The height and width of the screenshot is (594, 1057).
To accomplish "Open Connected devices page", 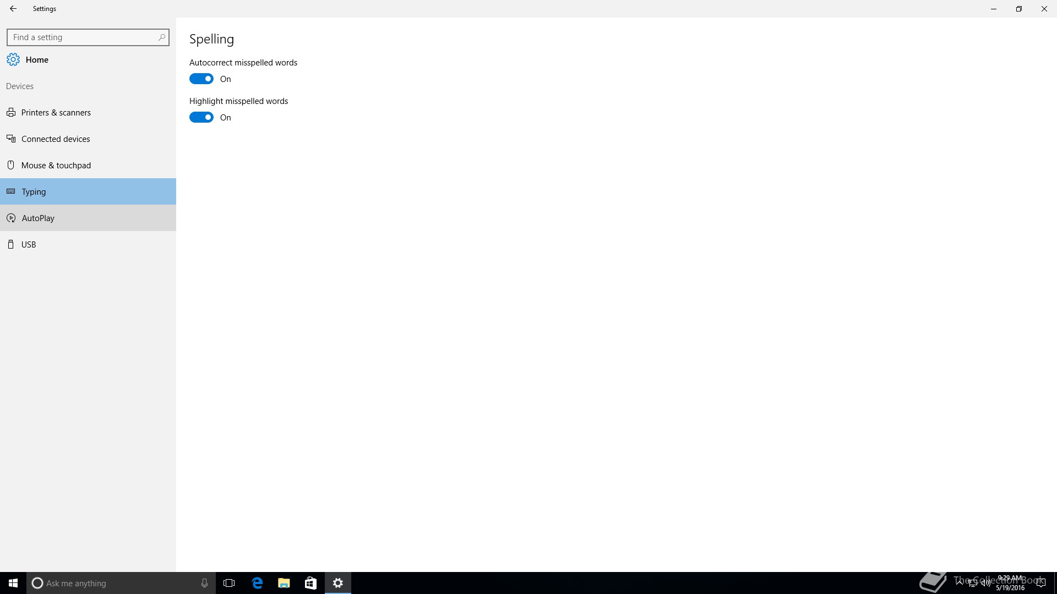I will 56,139.
